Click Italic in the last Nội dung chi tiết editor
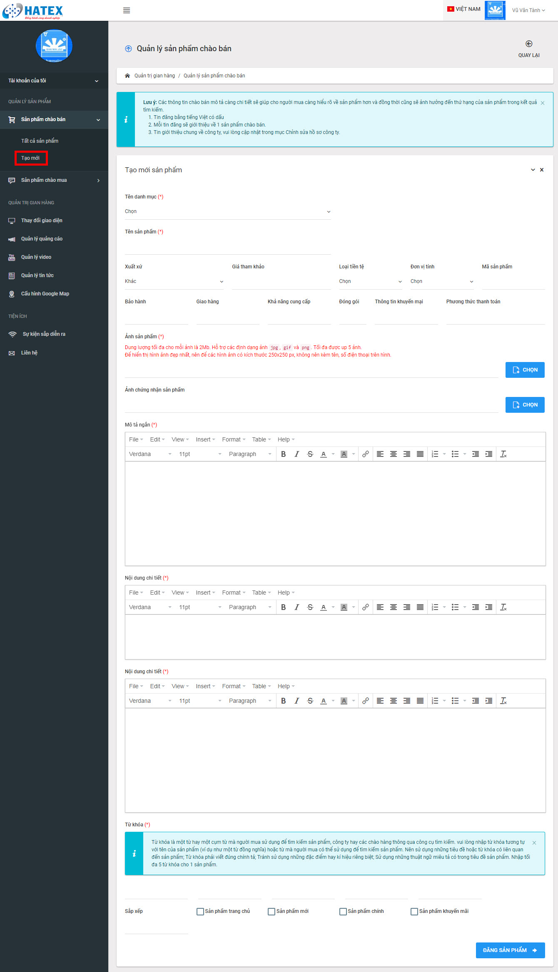The height and width of the screenshot is (972, 558). (x=296, y=701)
